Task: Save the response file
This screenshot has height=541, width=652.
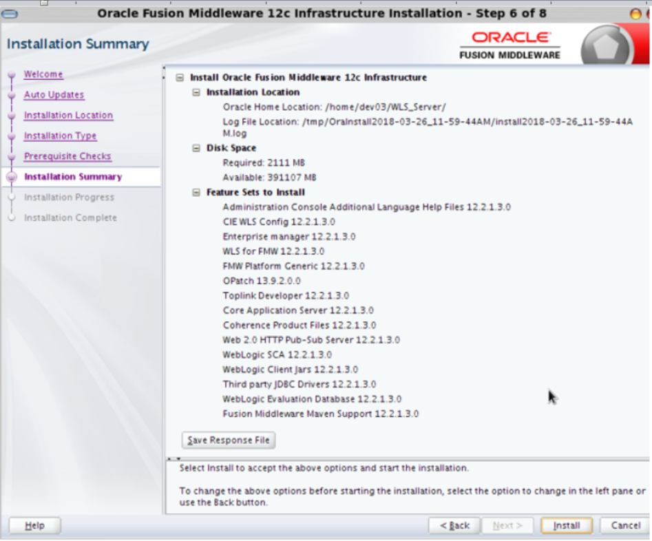Action: 228,441
